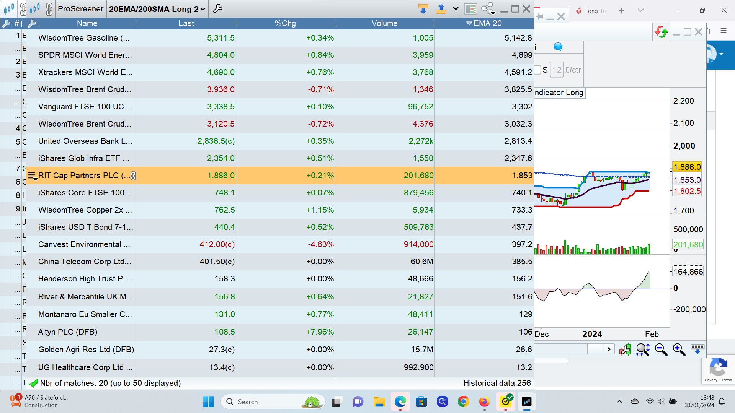Open ProScreener wrench settings icon
The image size is (735, 413).
pyautogui.click(x=218, y=8)
